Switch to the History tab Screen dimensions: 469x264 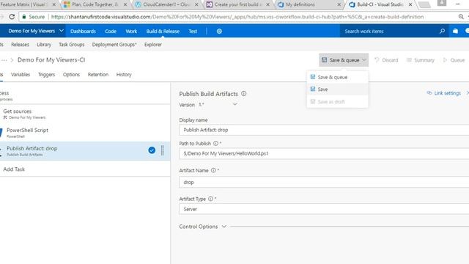[x=124, y=75]
